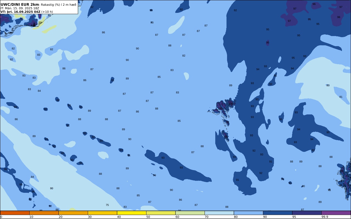Viewport: 351px width, 219px height.
Task: Click the '81' humidity value on the map
Action: coord(341,97)
